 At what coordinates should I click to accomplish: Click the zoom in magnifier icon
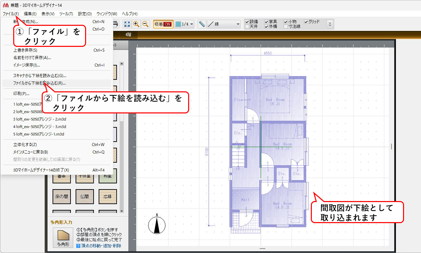(x=136, y=24)
